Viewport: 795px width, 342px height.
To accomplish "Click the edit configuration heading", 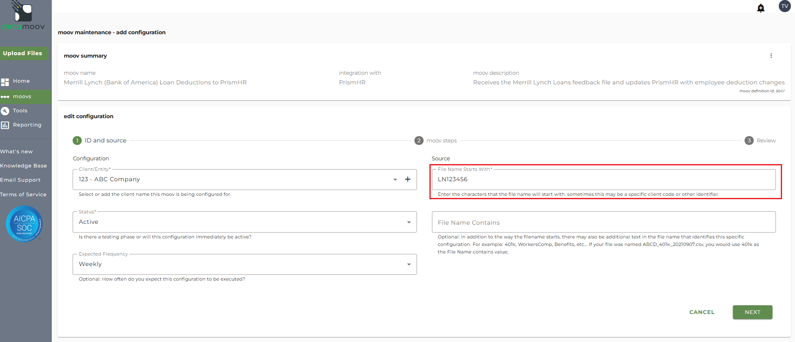I will (88, 117).
